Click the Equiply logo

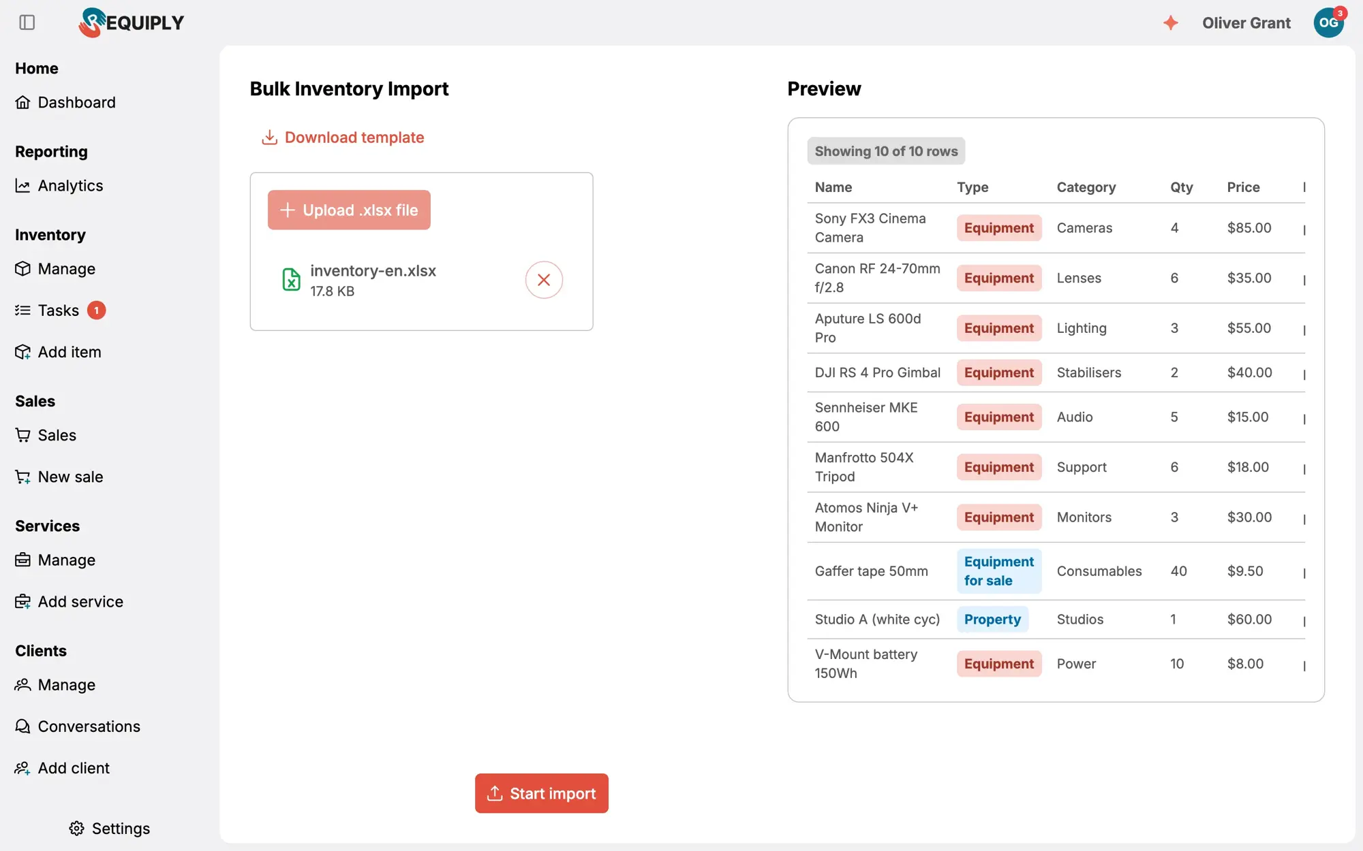pos(131,22)
